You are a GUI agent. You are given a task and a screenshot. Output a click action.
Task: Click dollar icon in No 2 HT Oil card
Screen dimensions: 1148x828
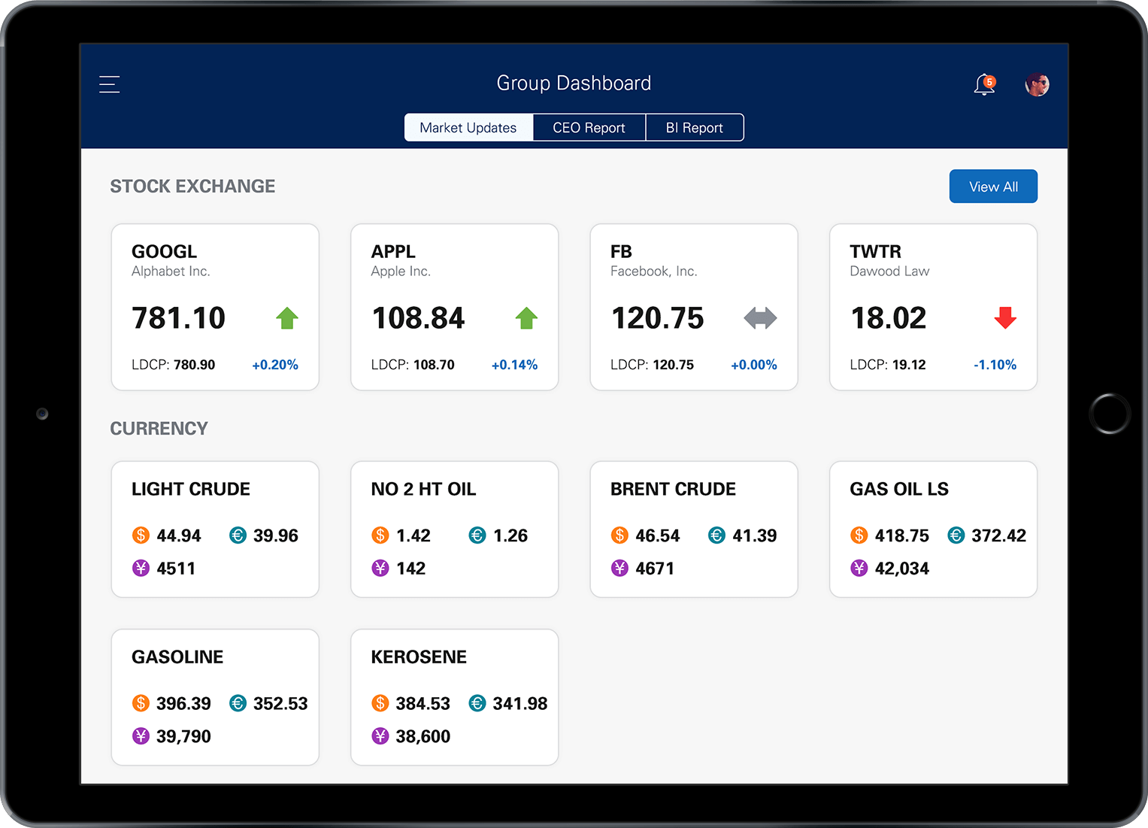[x=380, y=535]
